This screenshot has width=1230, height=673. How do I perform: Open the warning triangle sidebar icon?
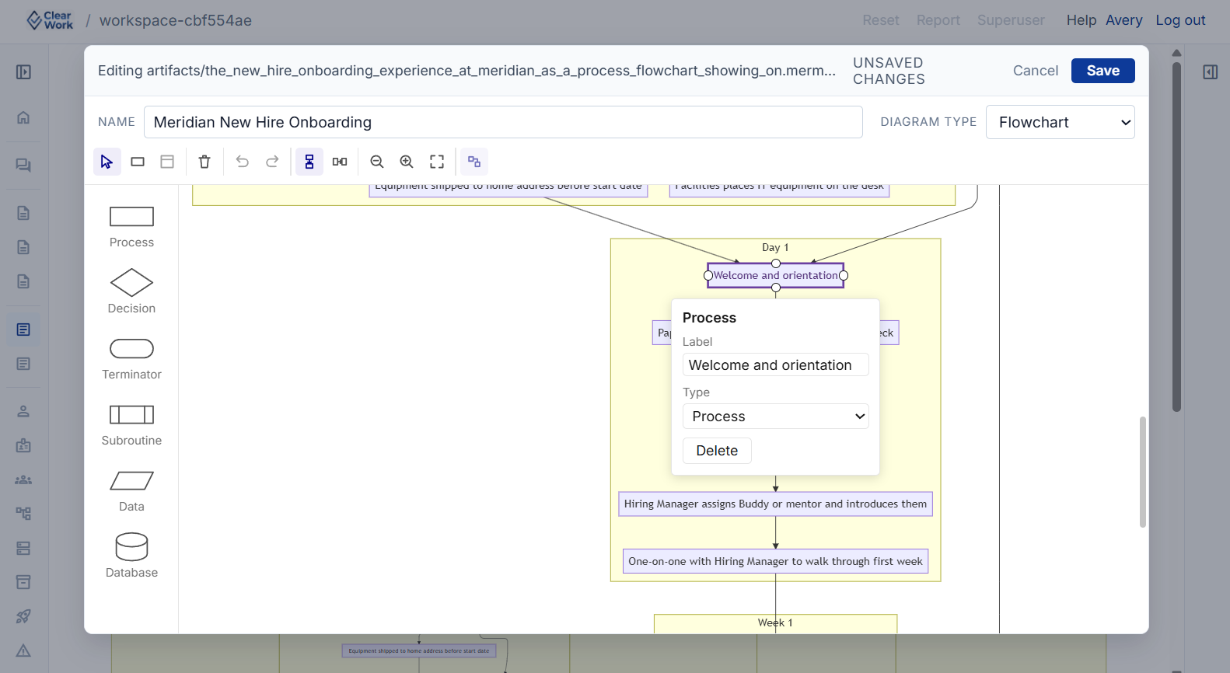click(23, 650)
